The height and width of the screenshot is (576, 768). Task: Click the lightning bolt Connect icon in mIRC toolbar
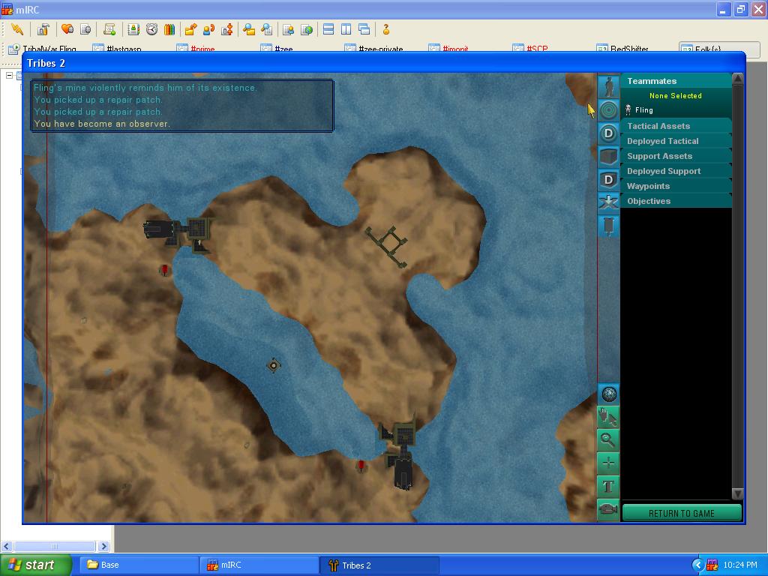click(x=17, y=29)
